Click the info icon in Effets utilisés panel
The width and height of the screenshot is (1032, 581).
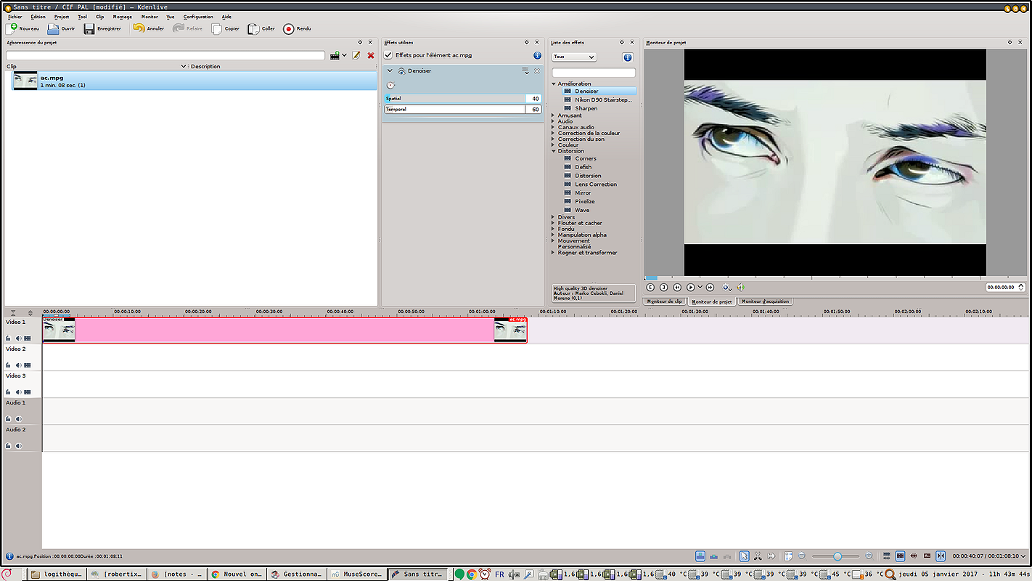coord(538,55)
